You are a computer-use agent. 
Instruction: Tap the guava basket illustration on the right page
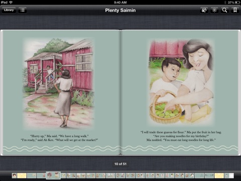click(x=181, y=82)
